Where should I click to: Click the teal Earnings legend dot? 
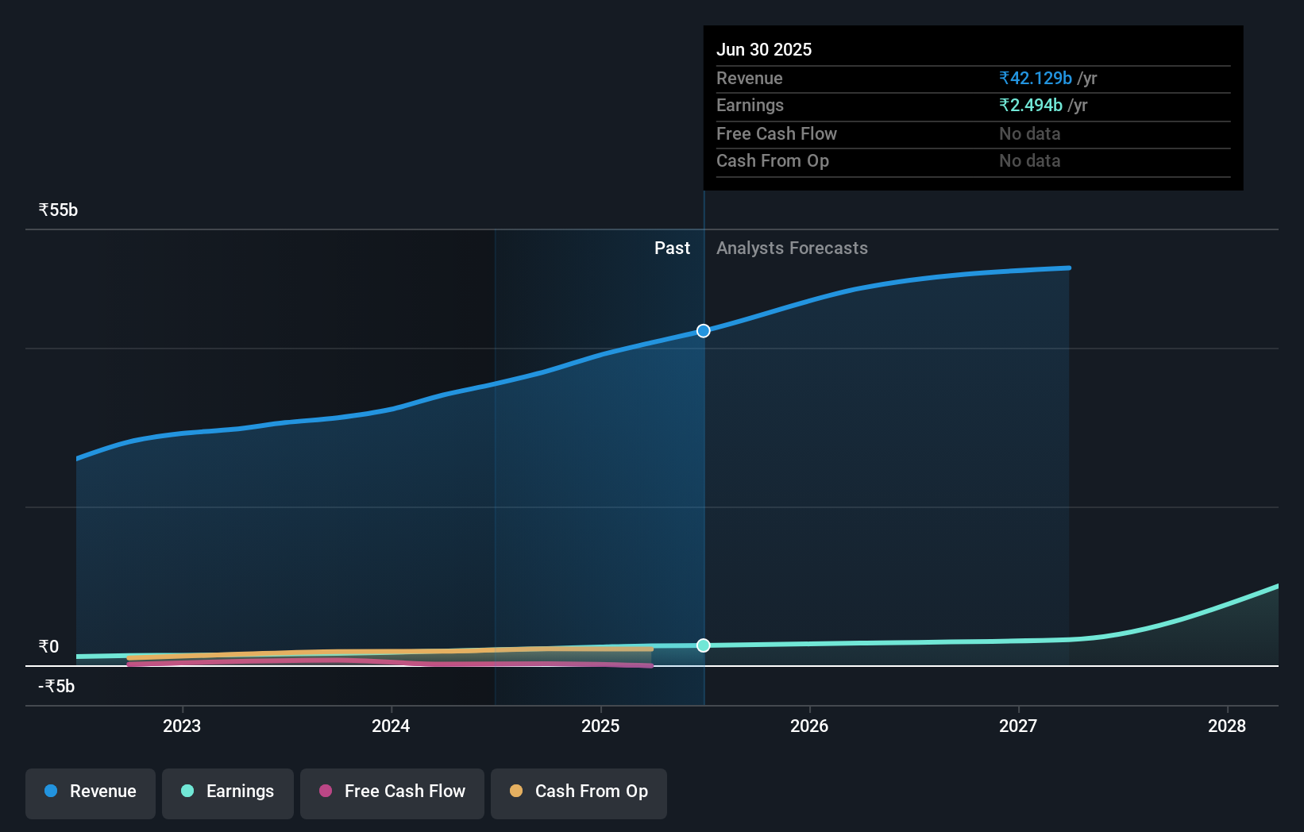(x=187, y=791)
